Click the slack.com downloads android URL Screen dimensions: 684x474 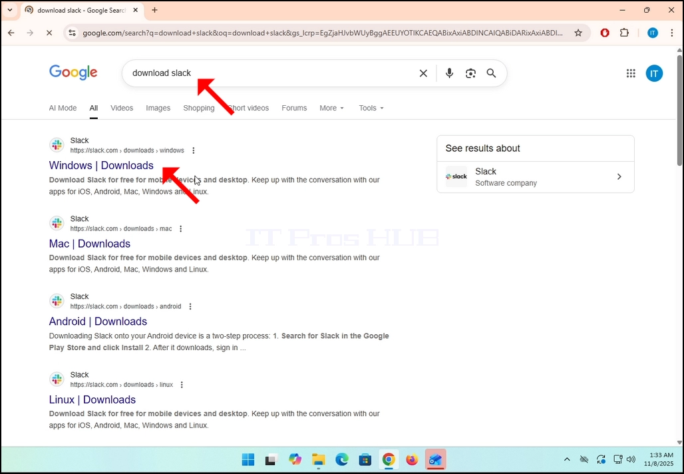(x=126, y=306)
